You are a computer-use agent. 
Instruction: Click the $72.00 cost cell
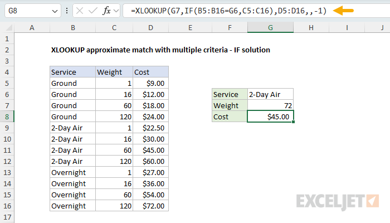151,206
